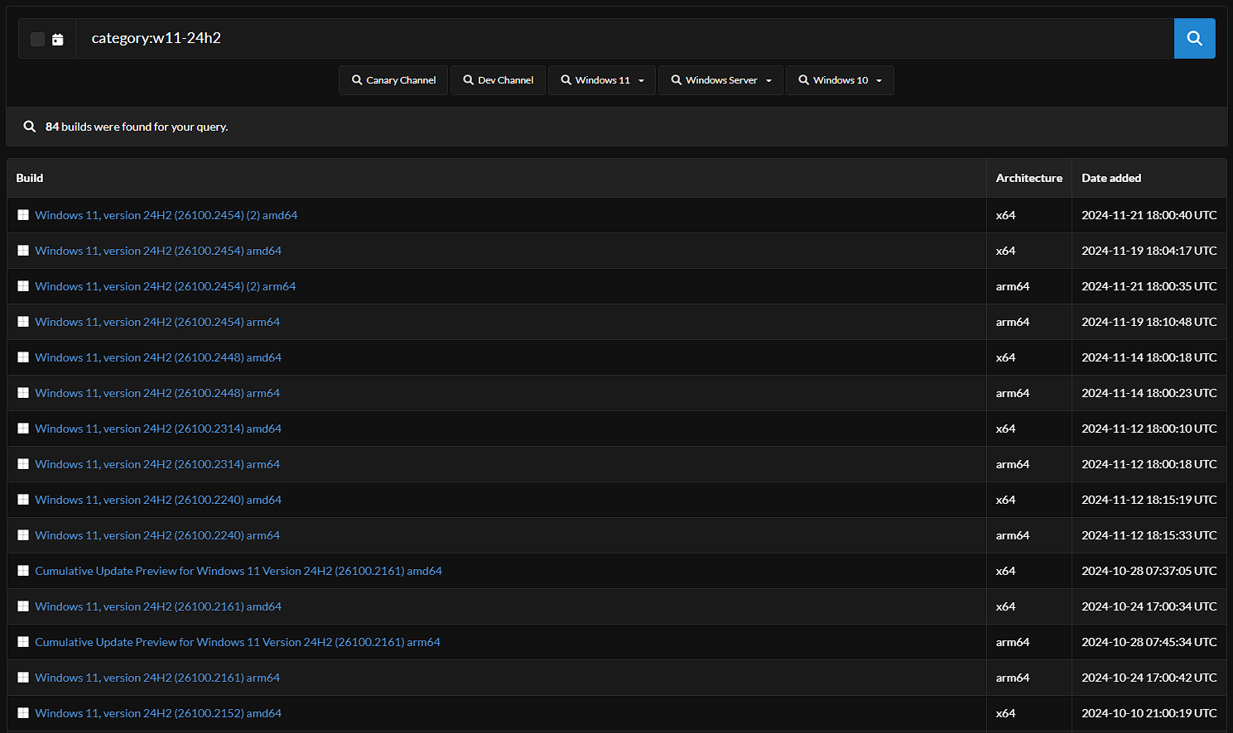Click the Date added column header
Screen dimensions: 1233x733
pos(1111,178)
